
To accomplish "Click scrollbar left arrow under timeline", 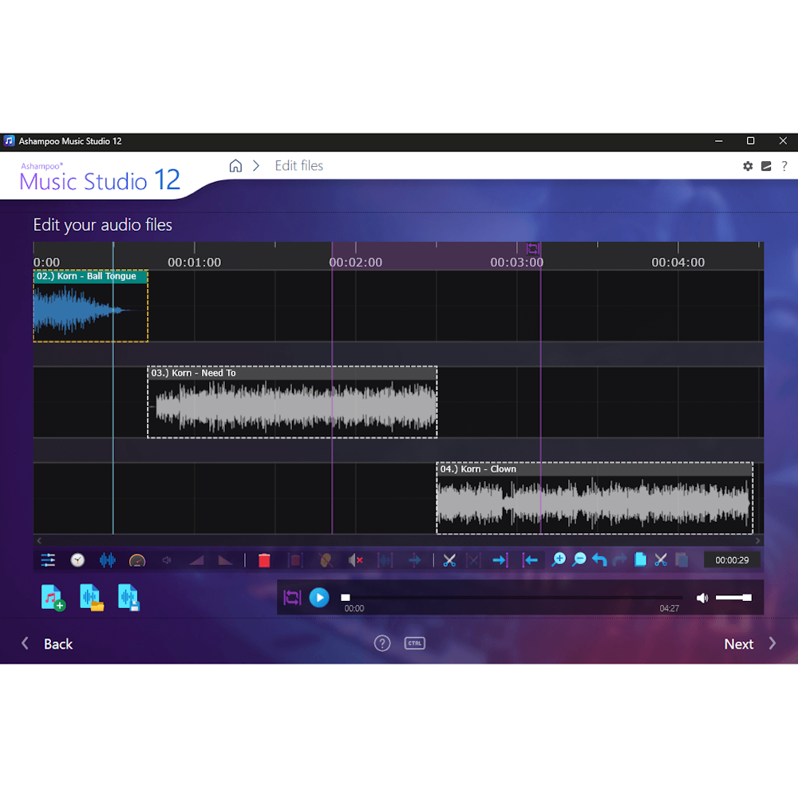I will (39, 540).
